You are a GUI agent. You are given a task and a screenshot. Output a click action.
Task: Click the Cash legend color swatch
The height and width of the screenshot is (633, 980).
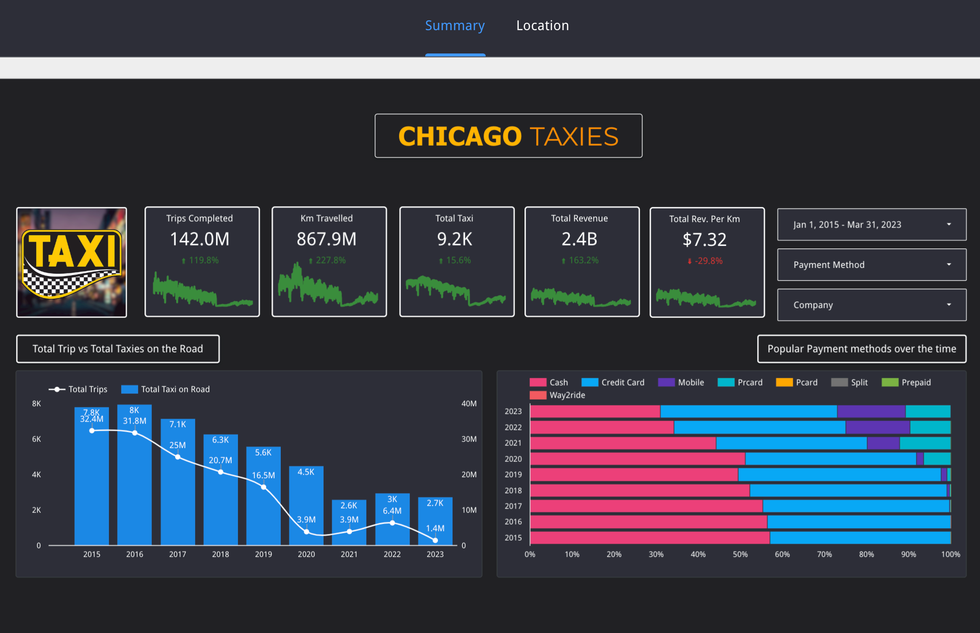coord(538,383)
